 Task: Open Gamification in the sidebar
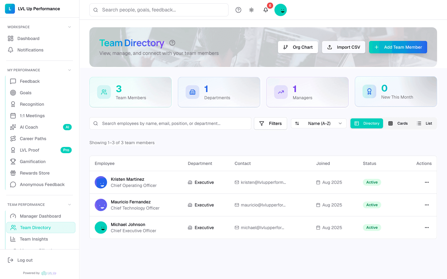(x=41, y=162)
